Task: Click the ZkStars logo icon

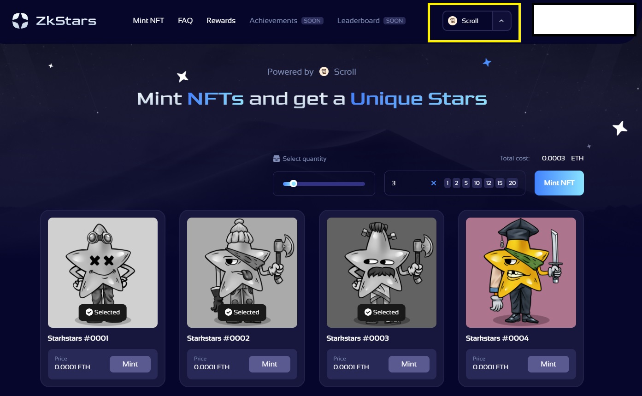Action: [x=20, y=21]
